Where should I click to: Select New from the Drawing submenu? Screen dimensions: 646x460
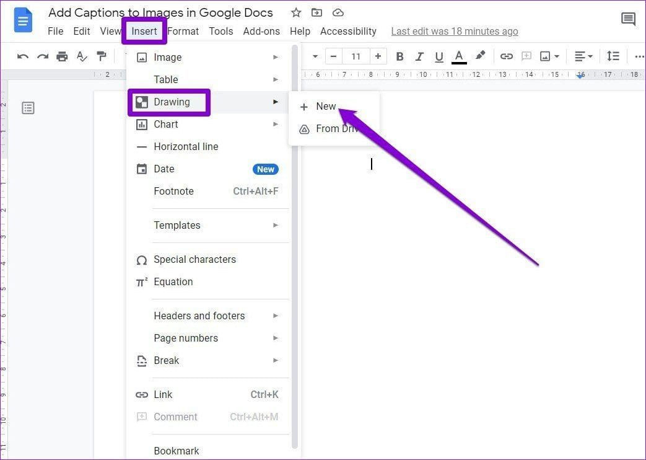point(326,106)
